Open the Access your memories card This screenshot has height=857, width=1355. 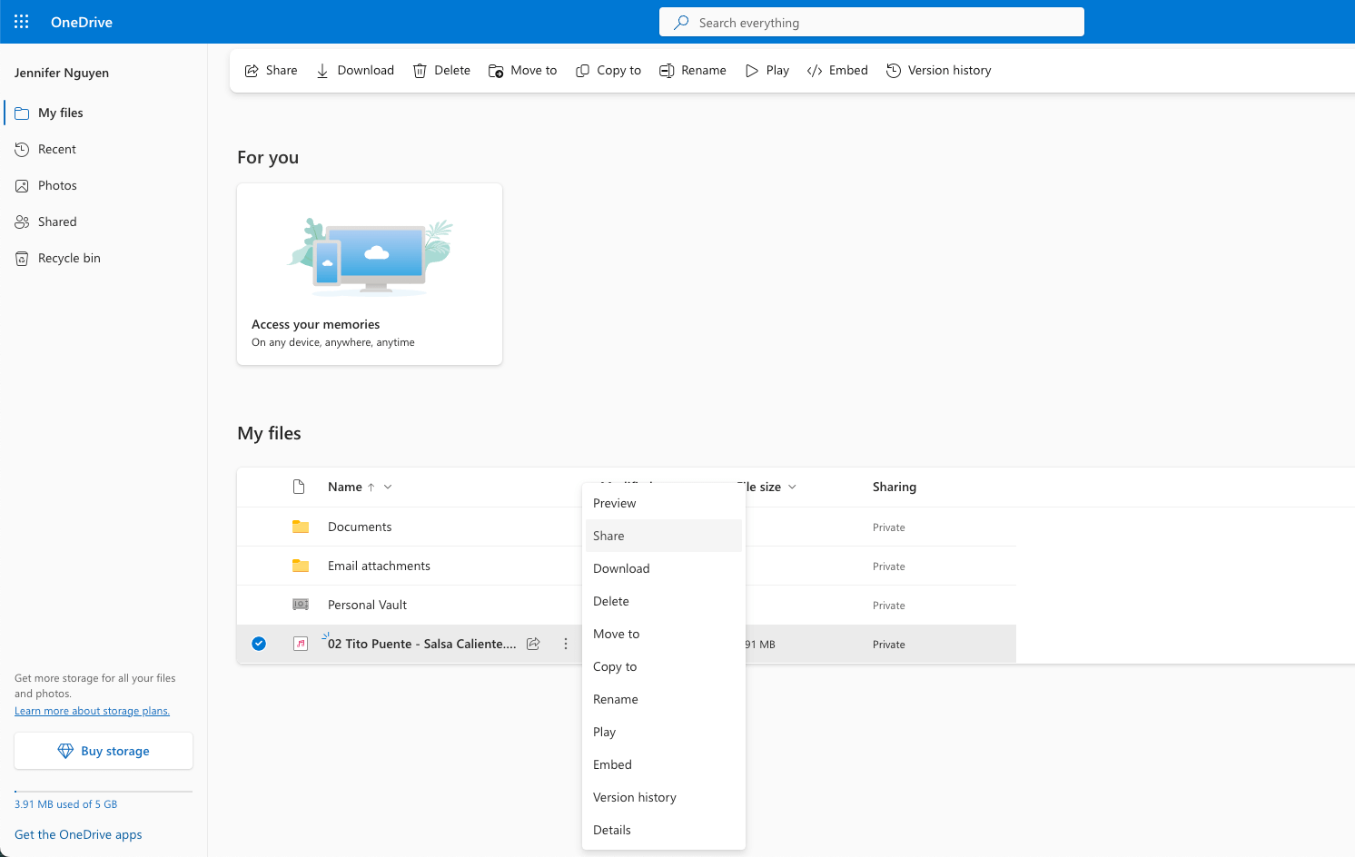coord(370,274)
